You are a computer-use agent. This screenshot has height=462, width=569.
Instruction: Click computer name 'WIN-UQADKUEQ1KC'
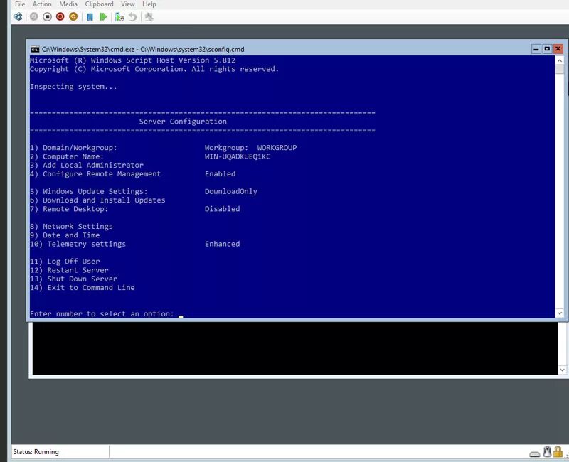[x=238, y=156]
